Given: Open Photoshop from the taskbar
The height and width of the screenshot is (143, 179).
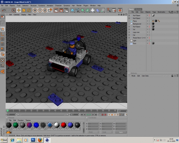Looking at the screenshot, I should point(33,140).
